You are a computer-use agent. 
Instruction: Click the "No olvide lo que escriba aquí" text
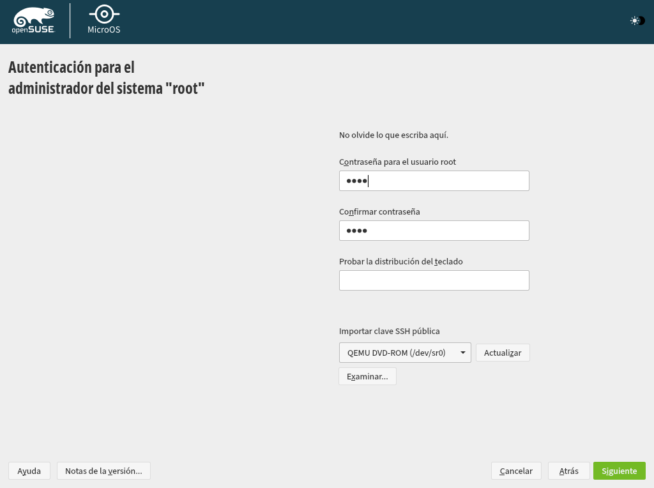click(x=393, y=135)
